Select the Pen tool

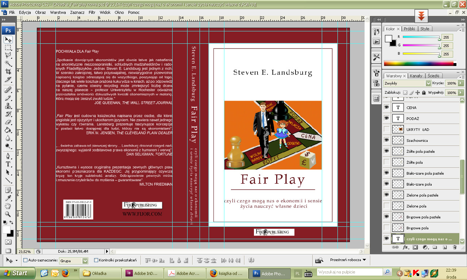point(8,156)
